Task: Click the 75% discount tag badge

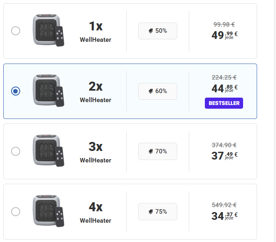Action: click(158, 212)
